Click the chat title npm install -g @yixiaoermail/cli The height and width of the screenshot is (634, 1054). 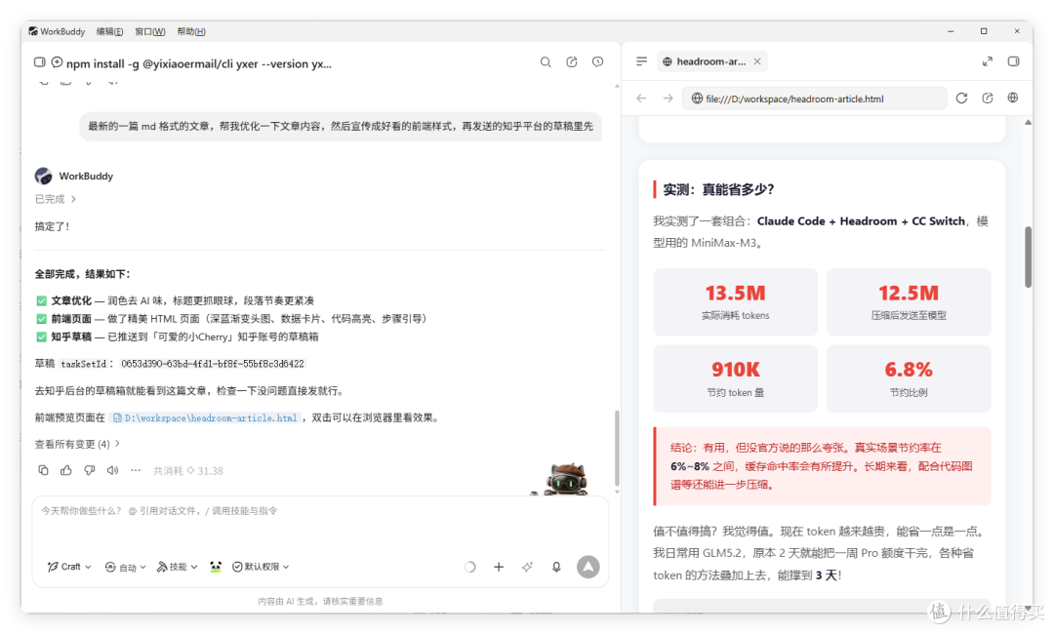199,63
